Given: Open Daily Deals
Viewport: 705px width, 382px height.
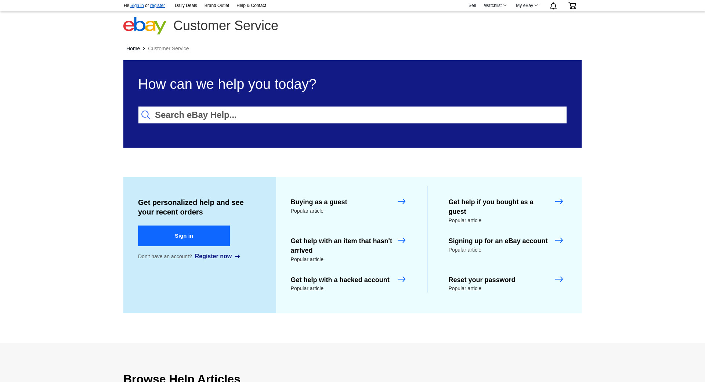Looking at the screenshot, I should coord(186,6).
